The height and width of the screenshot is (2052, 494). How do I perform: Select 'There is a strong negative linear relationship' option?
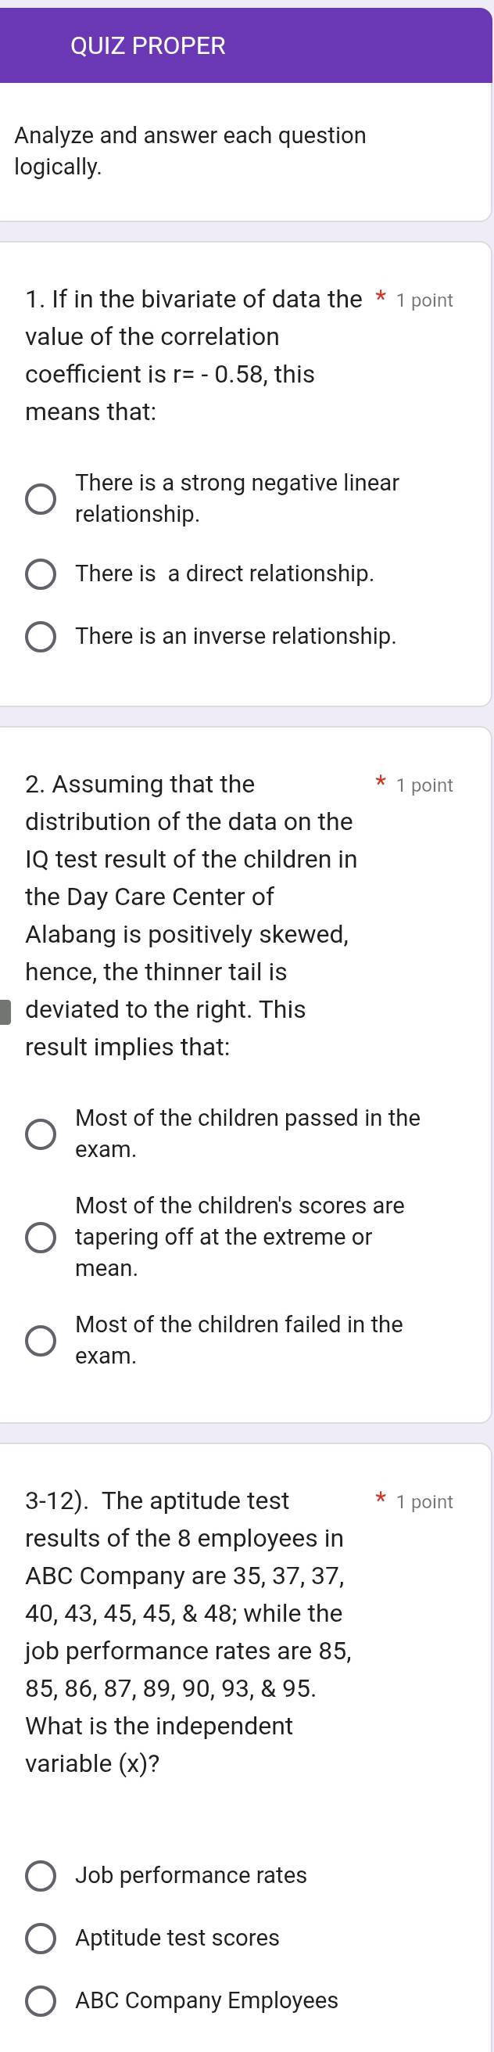tap(41, 498)
